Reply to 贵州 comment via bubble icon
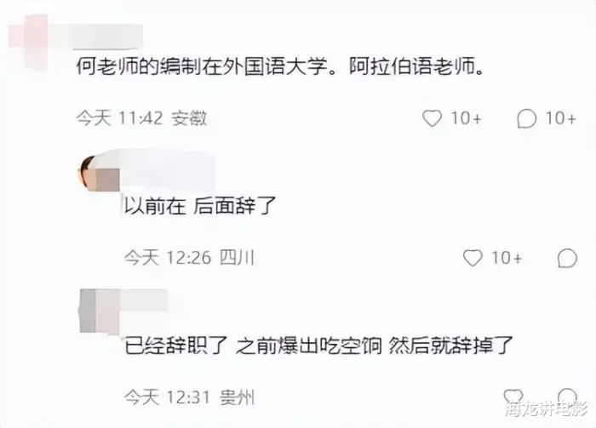 click(567, 396)
